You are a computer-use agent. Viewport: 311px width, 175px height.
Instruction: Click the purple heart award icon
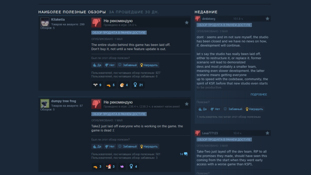pyautogui.click(x=122, y=166)
